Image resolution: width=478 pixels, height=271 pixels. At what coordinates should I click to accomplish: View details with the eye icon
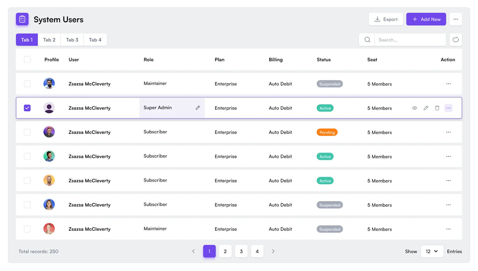click(414, 108)
